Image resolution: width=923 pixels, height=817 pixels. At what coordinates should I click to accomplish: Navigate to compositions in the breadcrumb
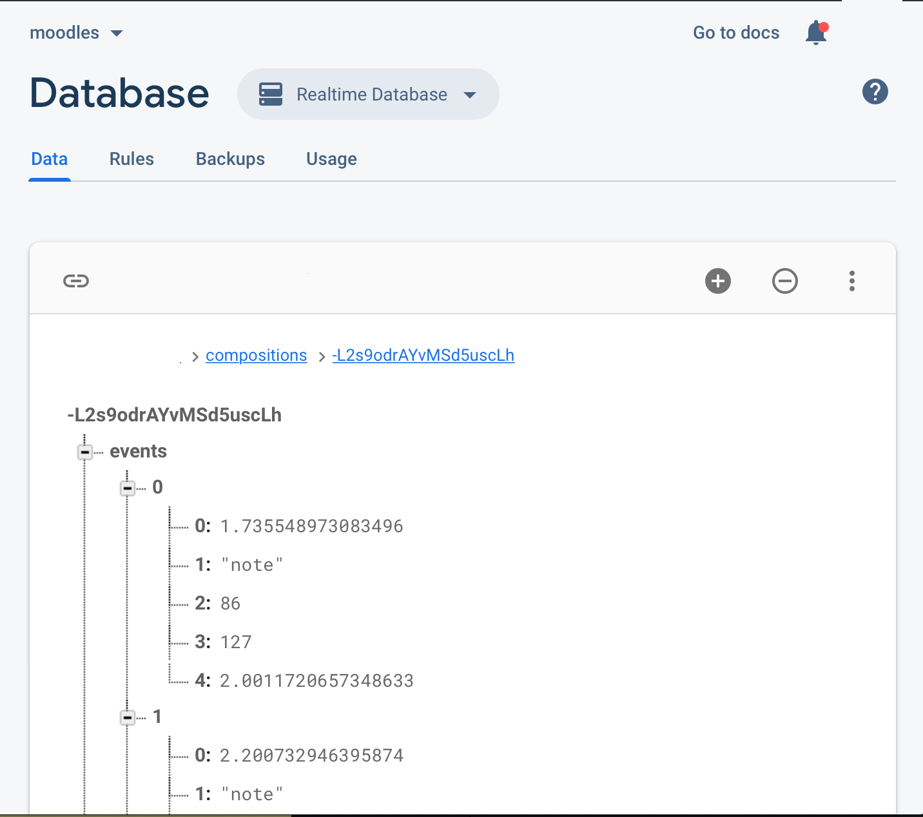[256, 355]
